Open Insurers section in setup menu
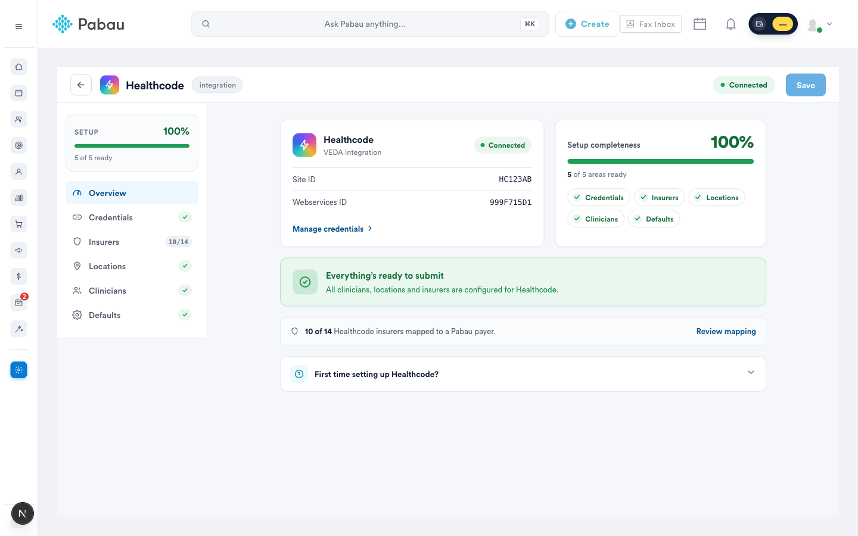This screenshot has width=858, height=536. pyautogui.click(x=132, y=242)
